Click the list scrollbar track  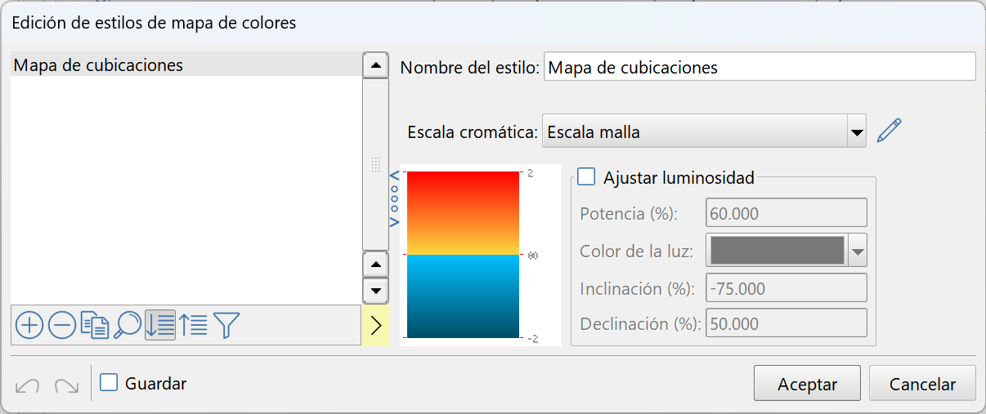pyautogui.click(x=375, y=164)
